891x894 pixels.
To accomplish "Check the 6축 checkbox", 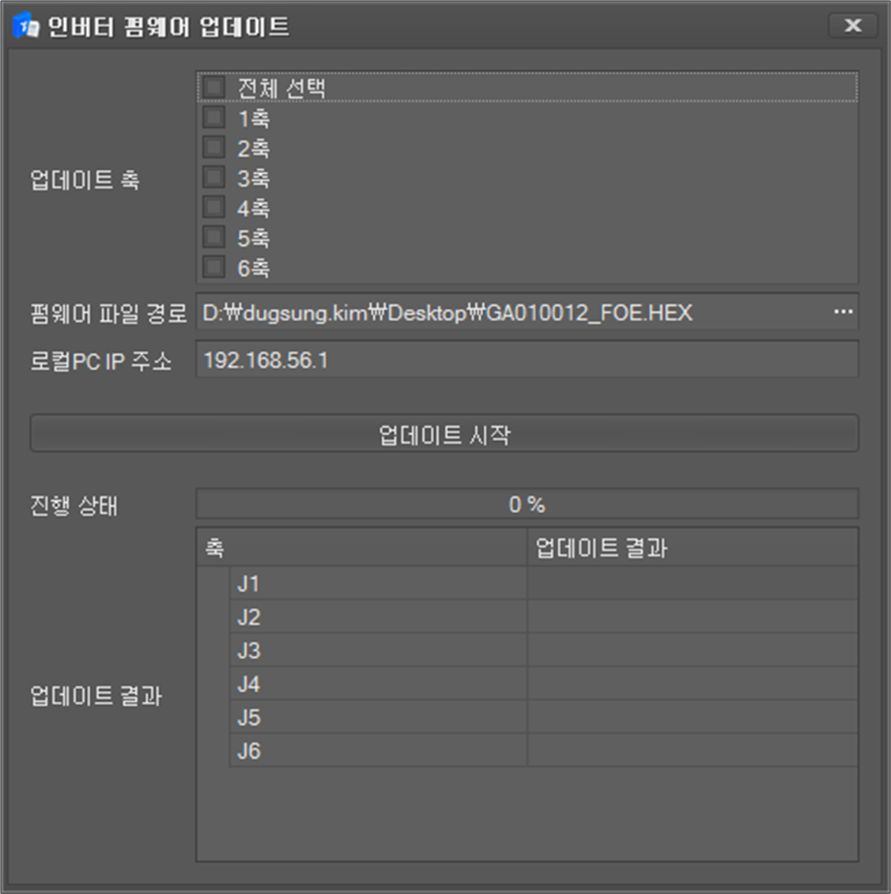I will [214, 268].
